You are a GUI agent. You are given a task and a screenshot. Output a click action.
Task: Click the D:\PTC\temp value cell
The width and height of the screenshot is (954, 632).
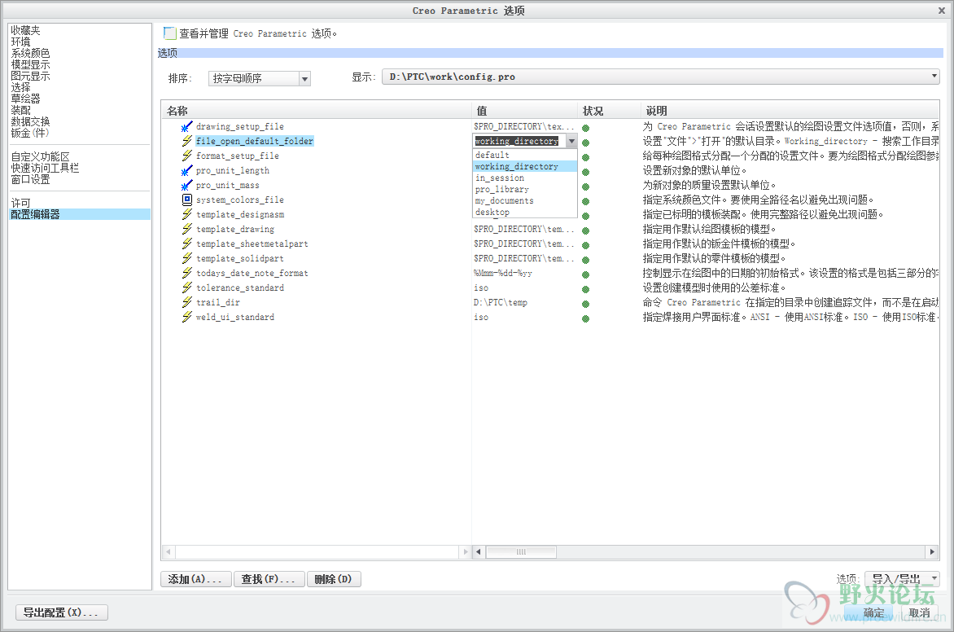pyautogui.click(x=501, y=303)
